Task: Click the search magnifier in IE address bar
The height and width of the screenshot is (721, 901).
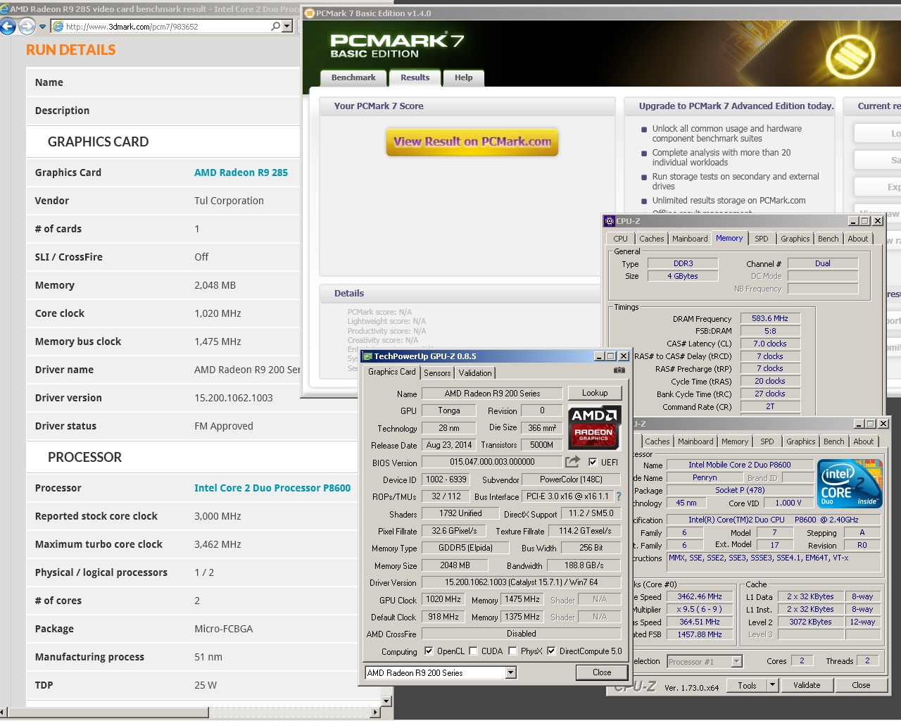Action: coord(275,26)
